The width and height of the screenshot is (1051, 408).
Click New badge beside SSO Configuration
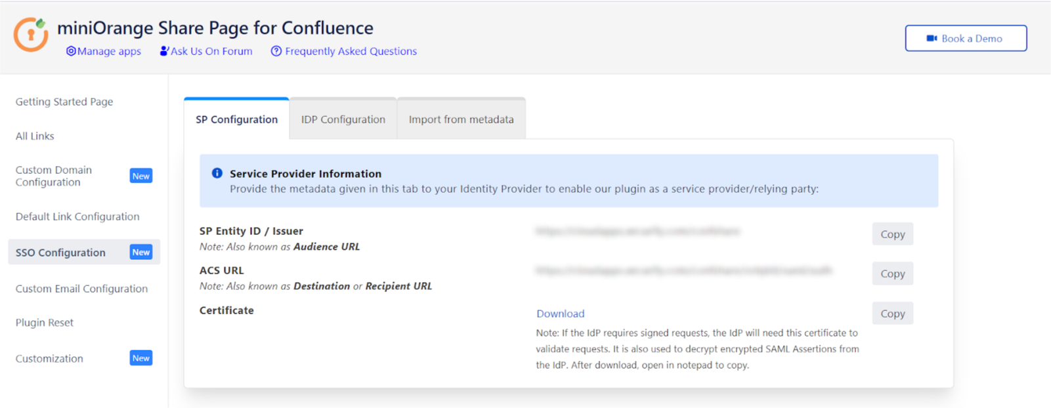coord(141,253)
